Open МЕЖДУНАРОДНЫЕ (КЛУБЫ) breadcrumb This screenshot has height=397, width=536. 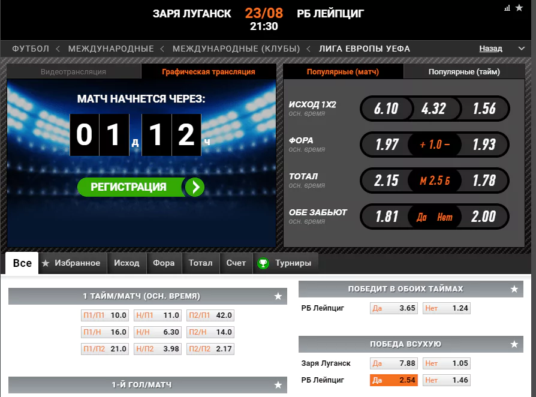click(x=236, y=49)
